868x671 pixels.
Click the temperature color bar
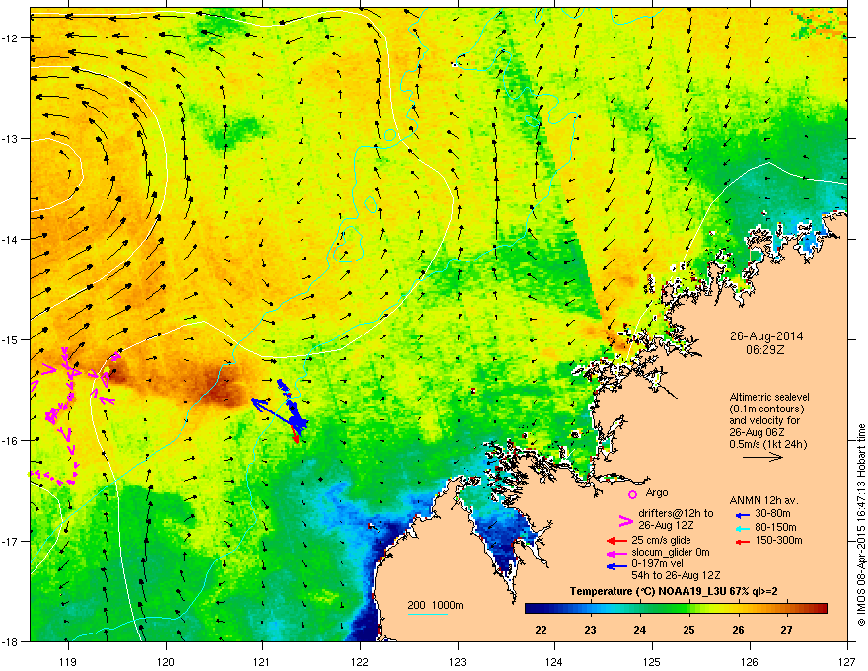pos(676,609)
